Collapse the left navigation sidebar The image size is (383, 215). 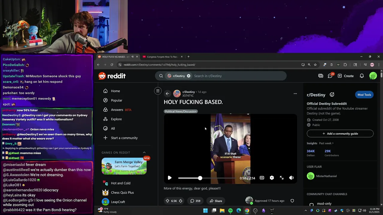pyautogui.click(x=158, y=91)
